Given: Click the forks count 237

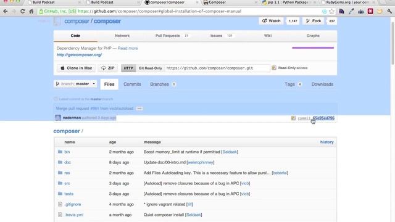Looking at the screenshot, I should pyautogui.click(x=332, y=21).
